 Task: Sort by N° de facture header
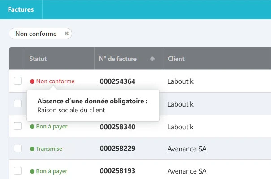[118, 59]
